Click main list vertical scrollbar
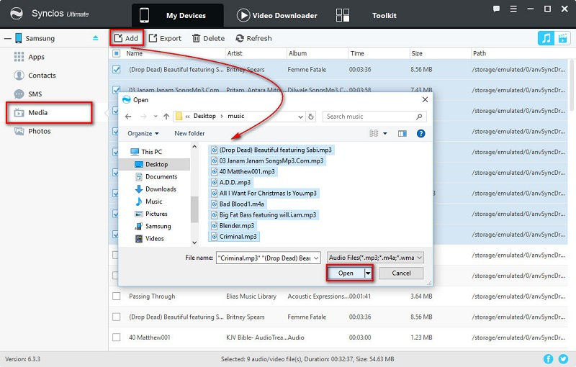This screenshot has height=367, width=576. [x=571, y=86]
